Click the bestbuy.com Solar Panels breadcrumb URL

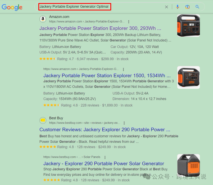[72, 157]
